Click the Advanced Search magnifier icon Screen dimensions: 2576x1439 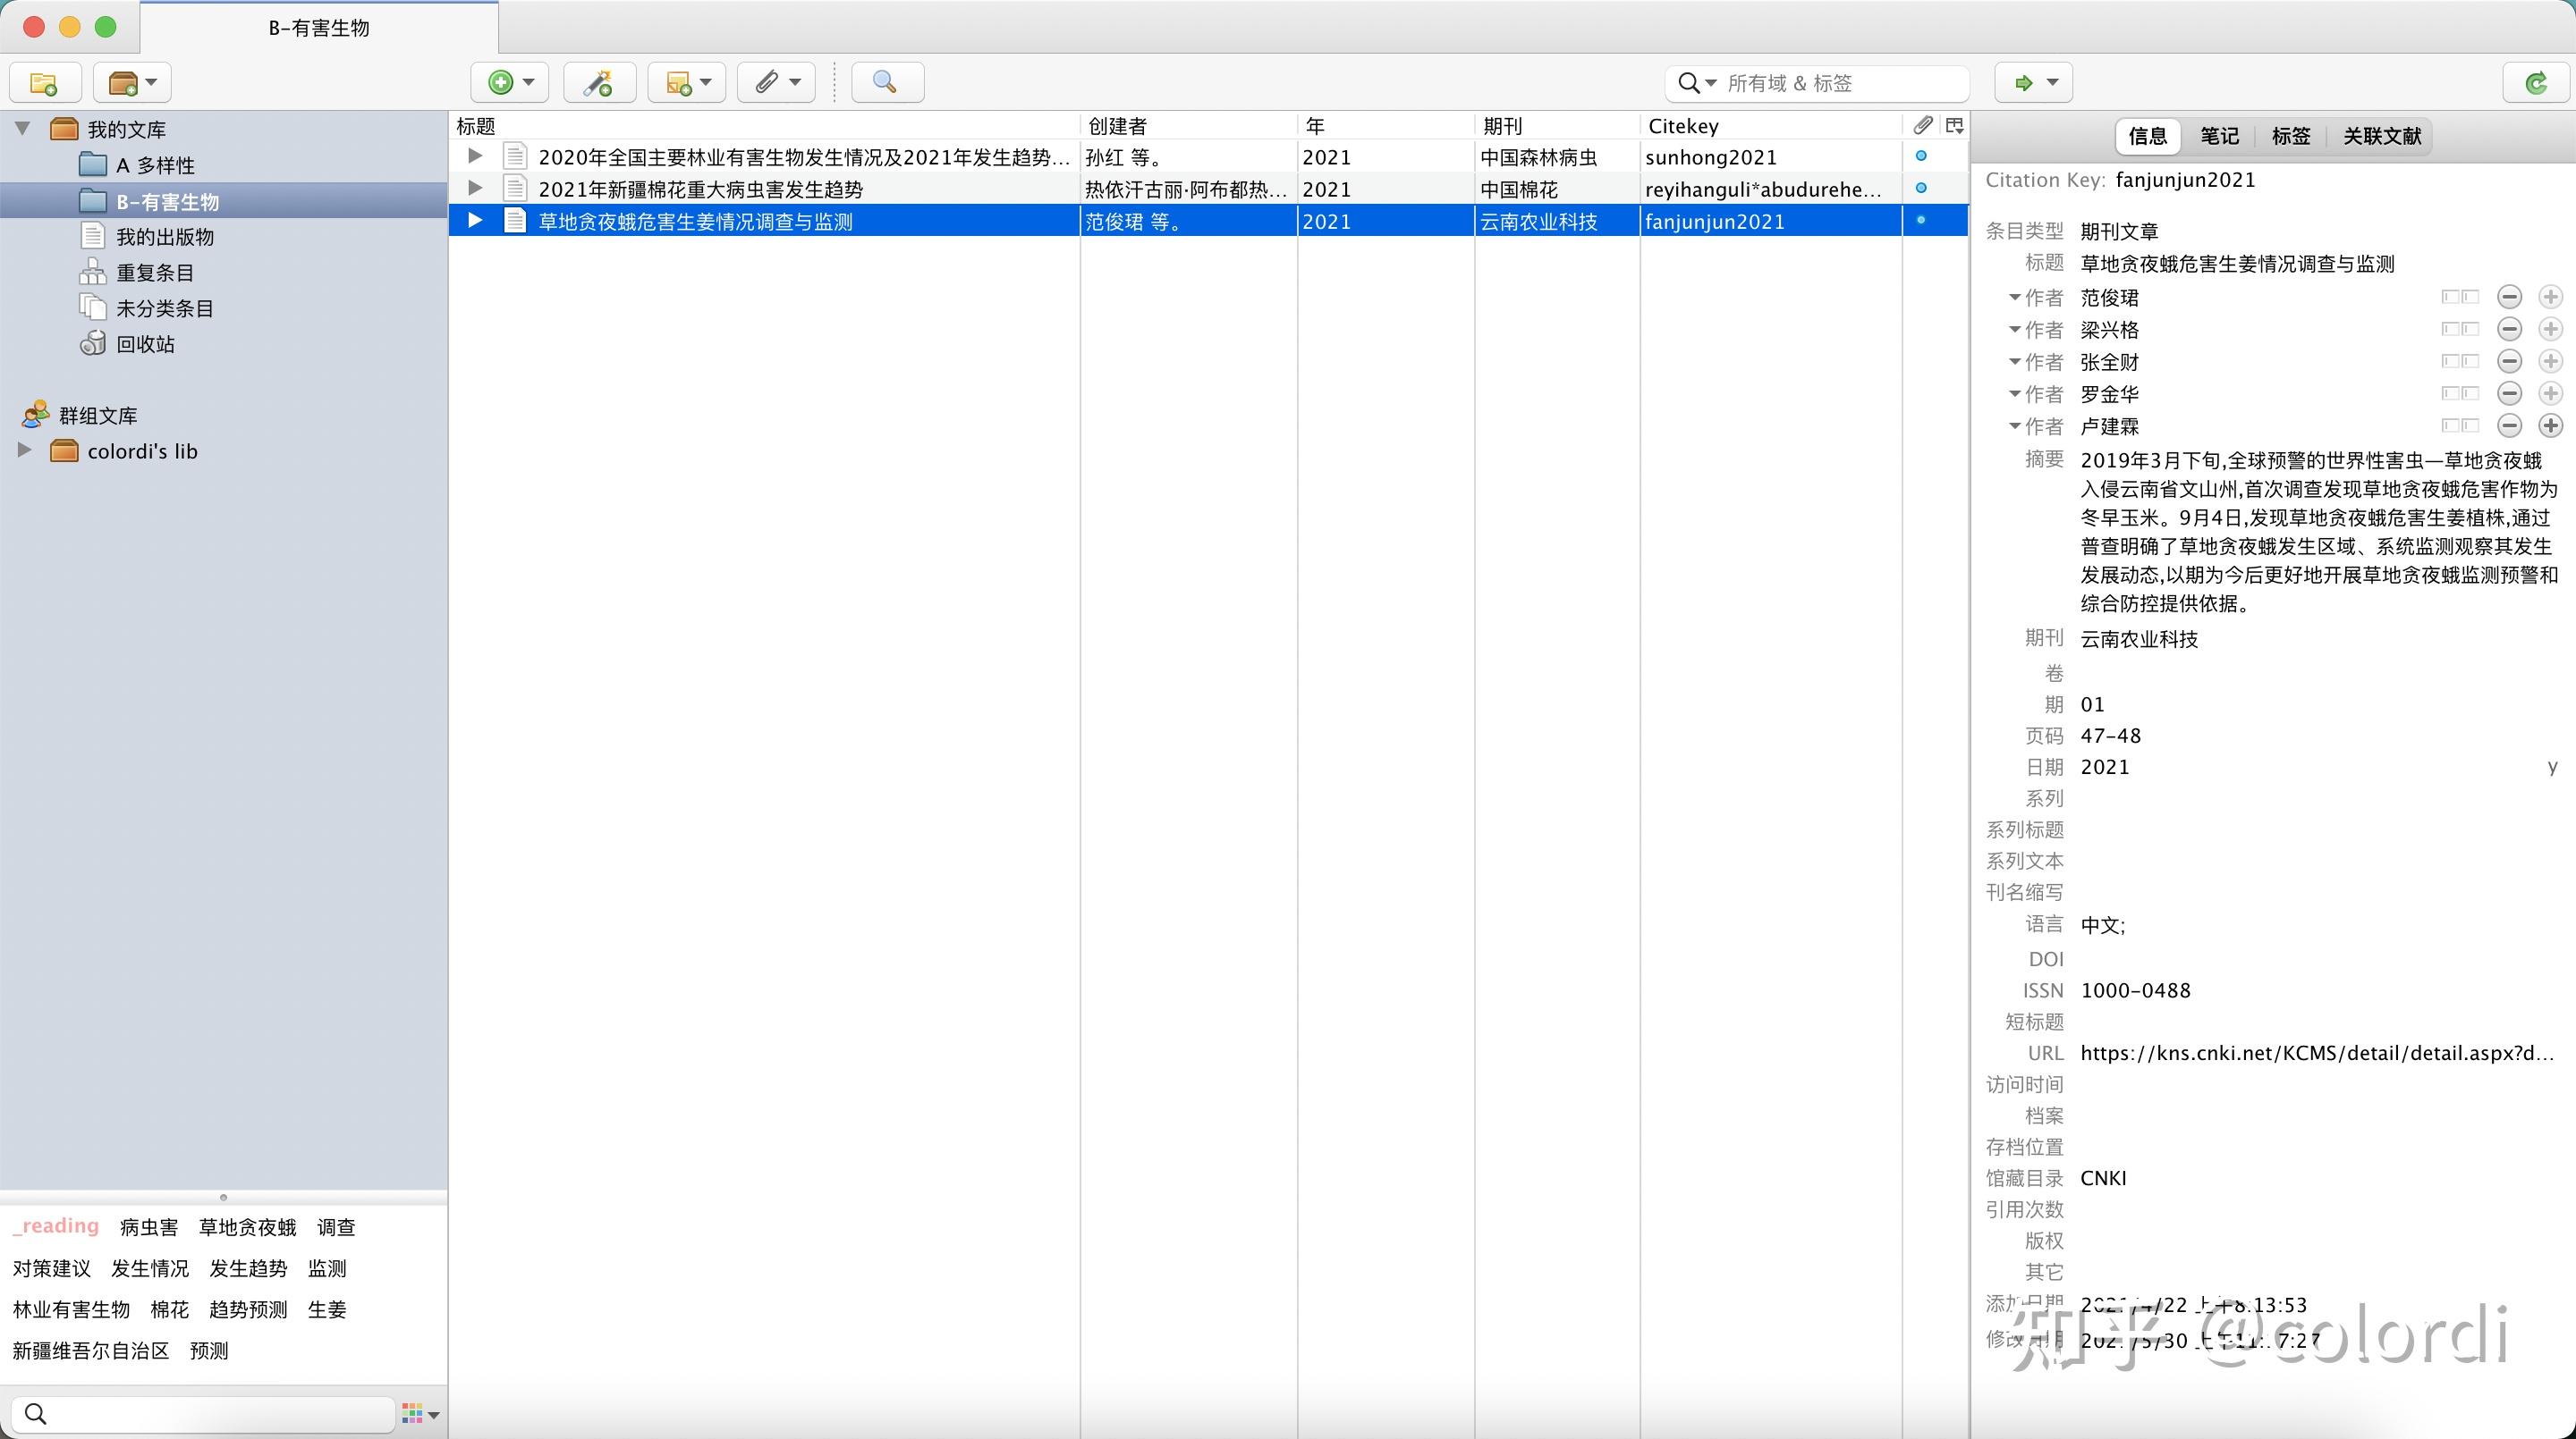886,83
